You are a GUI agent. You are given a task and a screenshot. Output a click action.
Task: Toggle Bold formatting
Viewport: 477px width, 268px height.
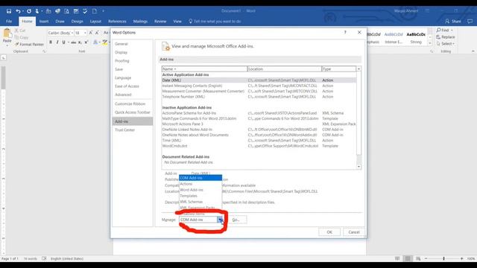[x=51, y=42]
